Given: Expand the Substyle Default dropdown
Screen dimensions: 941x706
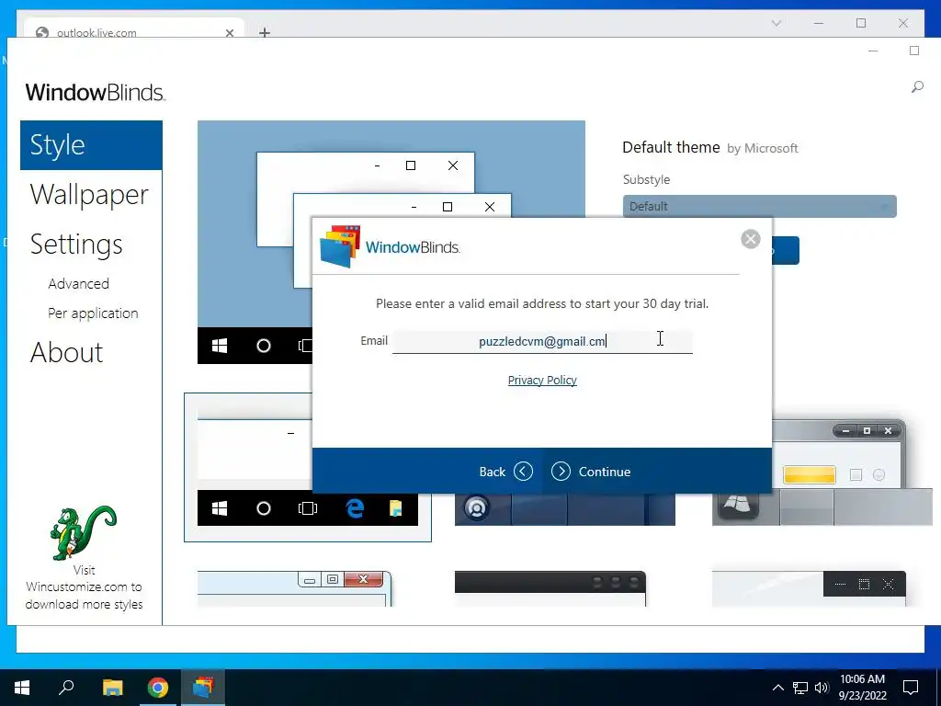Looking at the screenshot, I should tap(759, 206).
